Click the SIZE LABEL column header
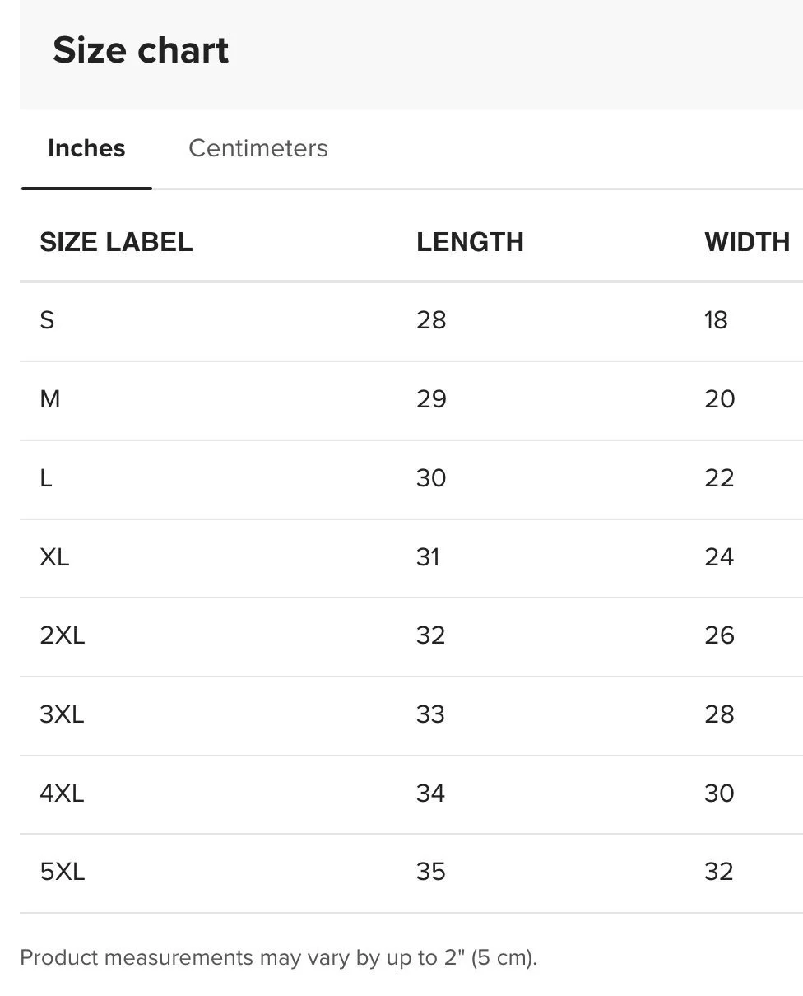Screen dimensions: 803x996 click(x=116, y=242)
